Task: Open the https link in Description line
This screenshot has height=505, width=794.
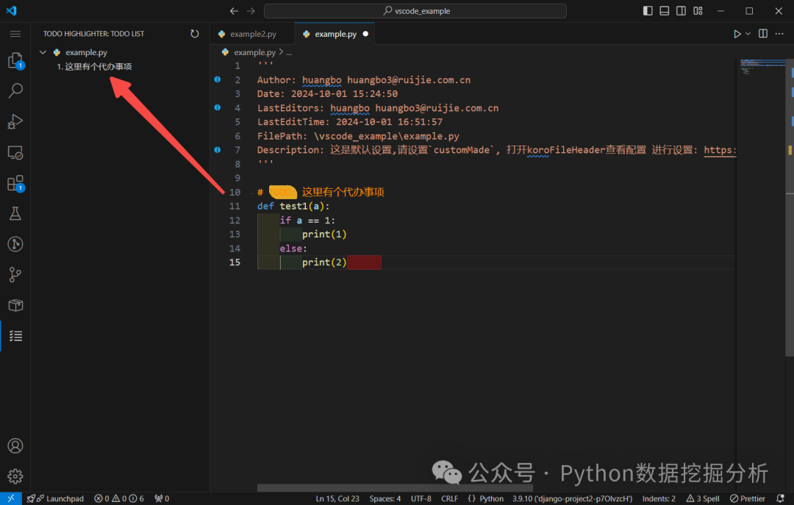Action: (x=720, y=150)
